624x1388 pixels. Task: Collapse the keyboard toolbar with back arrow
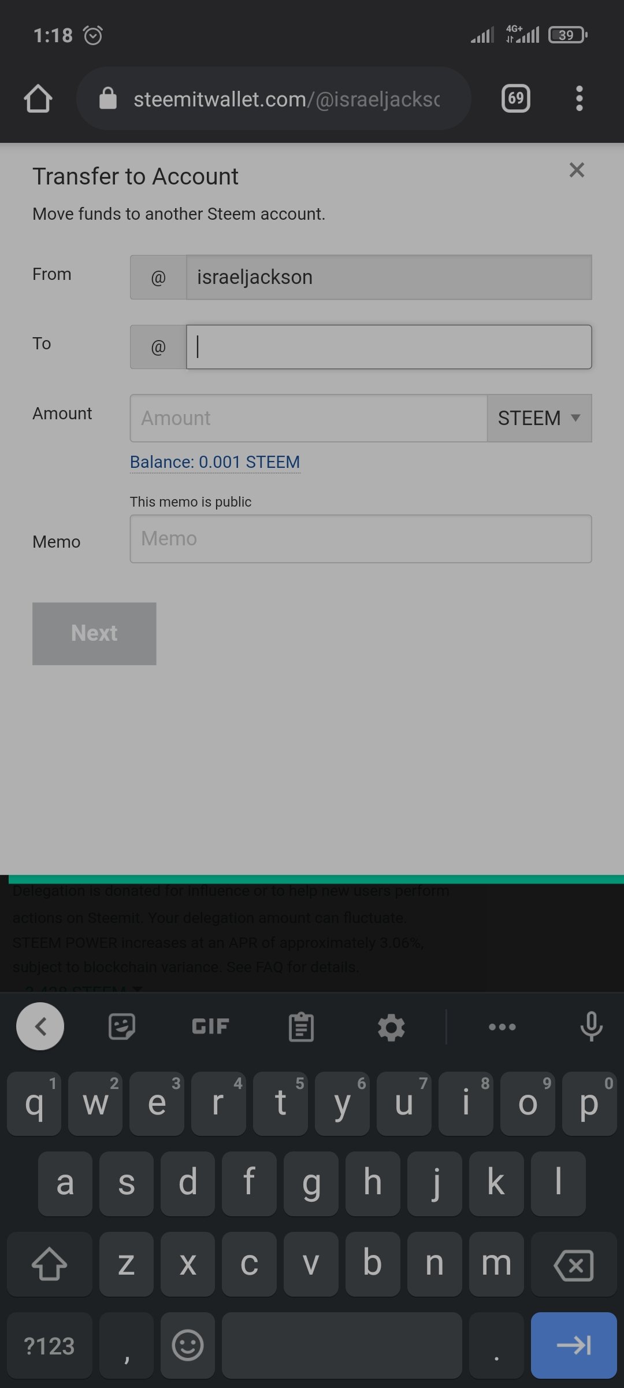(40, 1027)
